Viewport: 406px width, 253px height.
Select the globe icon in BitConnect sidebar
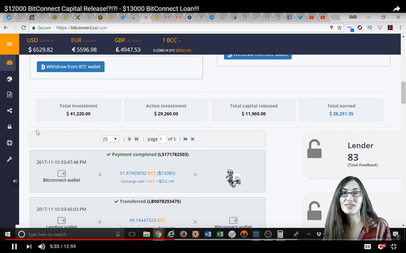pyautogui.click(x=10, y=79)
